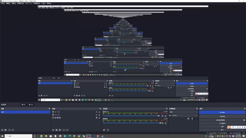Lock the first window capture source
The height and width of the screenshot is (138, 246).
(x=99, y=112)
